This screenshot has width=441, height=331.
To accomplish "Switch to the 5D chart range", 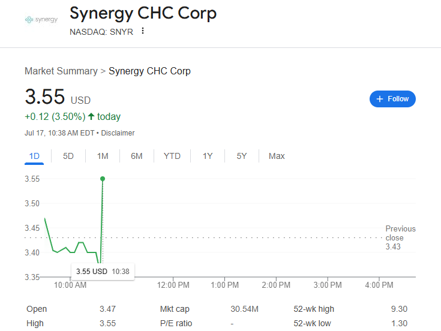I will point(68,156).
